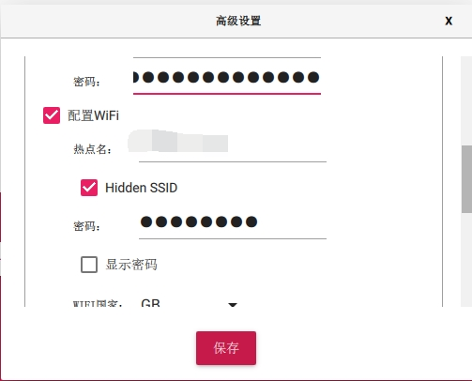
Task: Click the 配置WiFi label text
Action: [x=93, y=115]
